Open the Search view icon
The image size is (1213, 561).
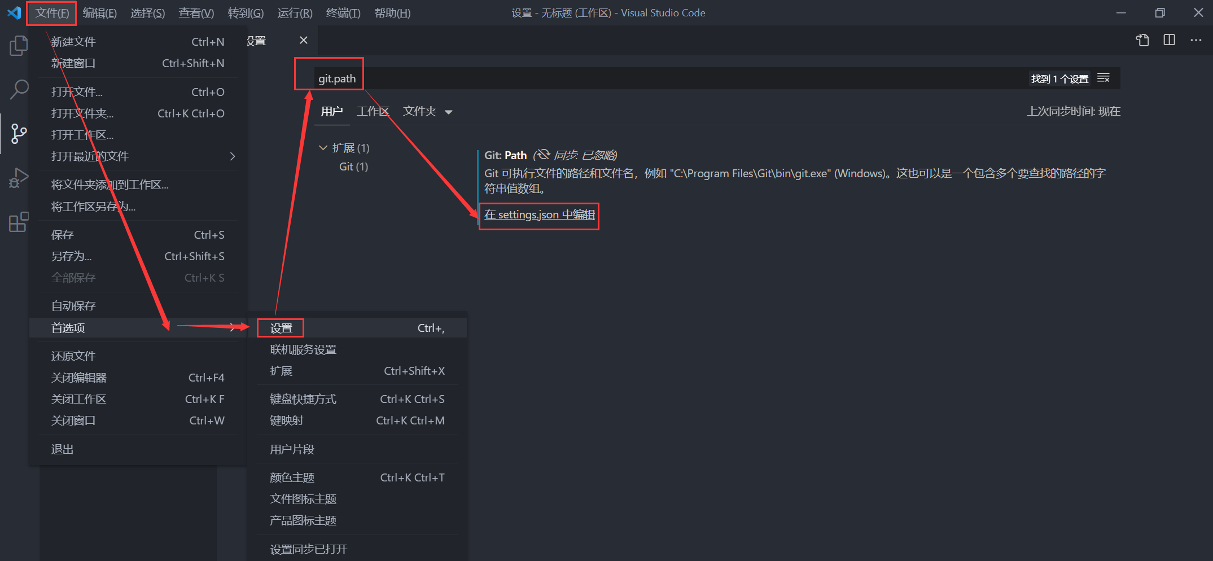coord(19,89)
